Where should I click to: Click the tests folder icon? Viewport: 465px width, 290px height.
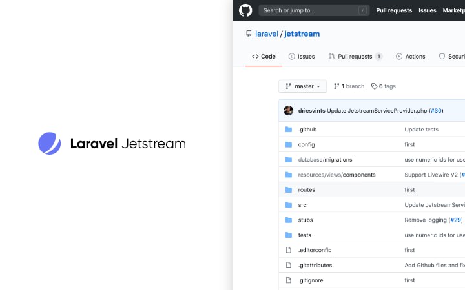(288, 235)
